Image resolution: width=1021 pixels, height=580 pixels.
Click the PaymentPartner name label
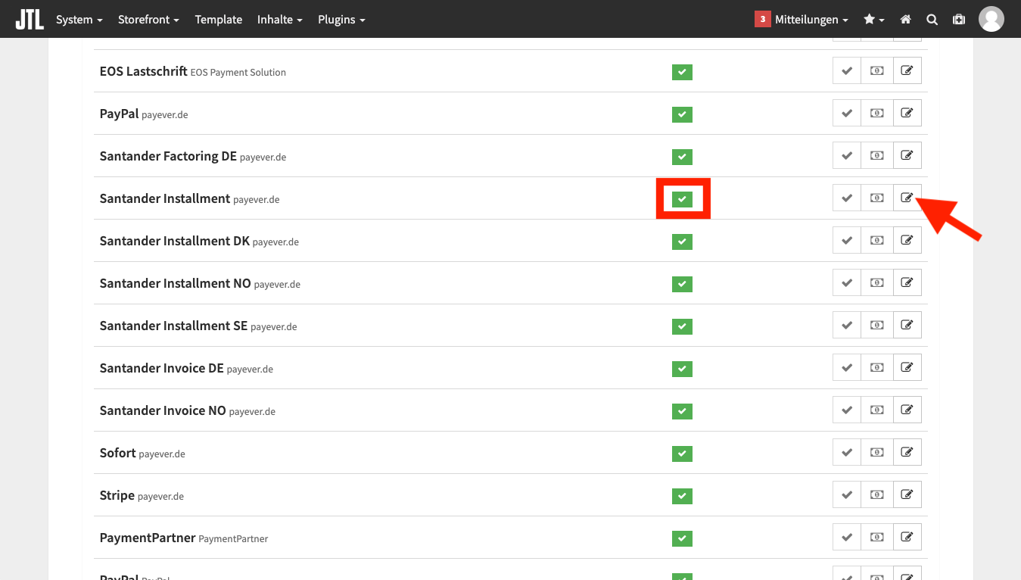[148, 538]
